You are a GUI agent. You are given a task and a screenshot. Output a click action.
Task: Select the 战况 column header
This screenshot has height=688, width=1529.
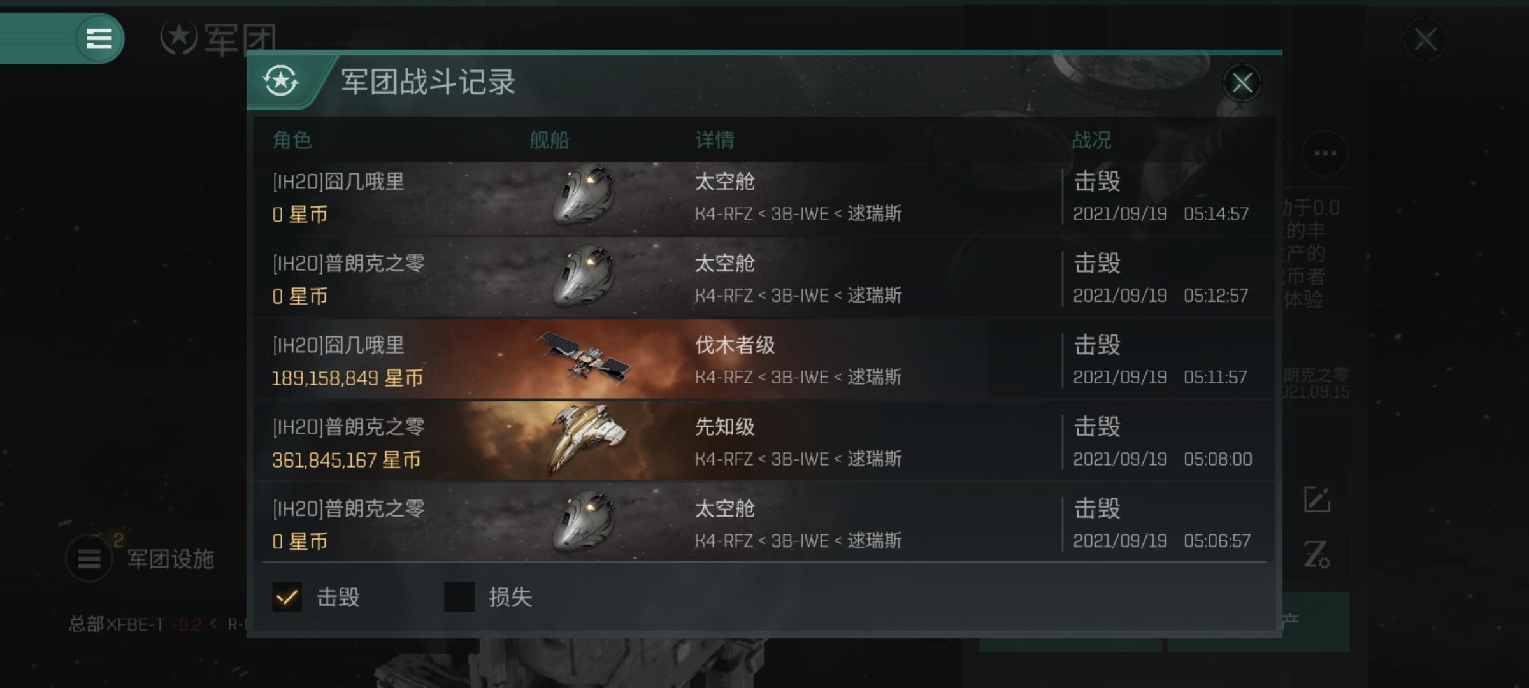1091,140
